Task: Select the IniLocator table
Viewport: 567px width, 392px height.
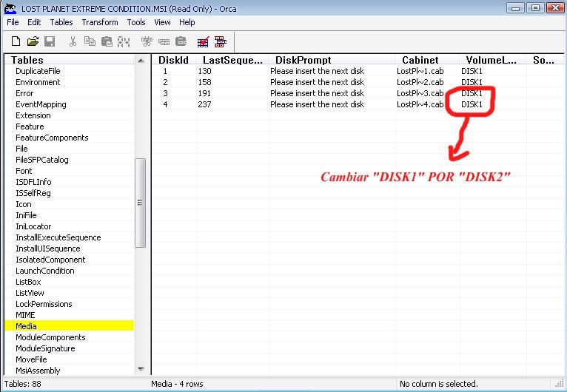Action: (33, 226)
